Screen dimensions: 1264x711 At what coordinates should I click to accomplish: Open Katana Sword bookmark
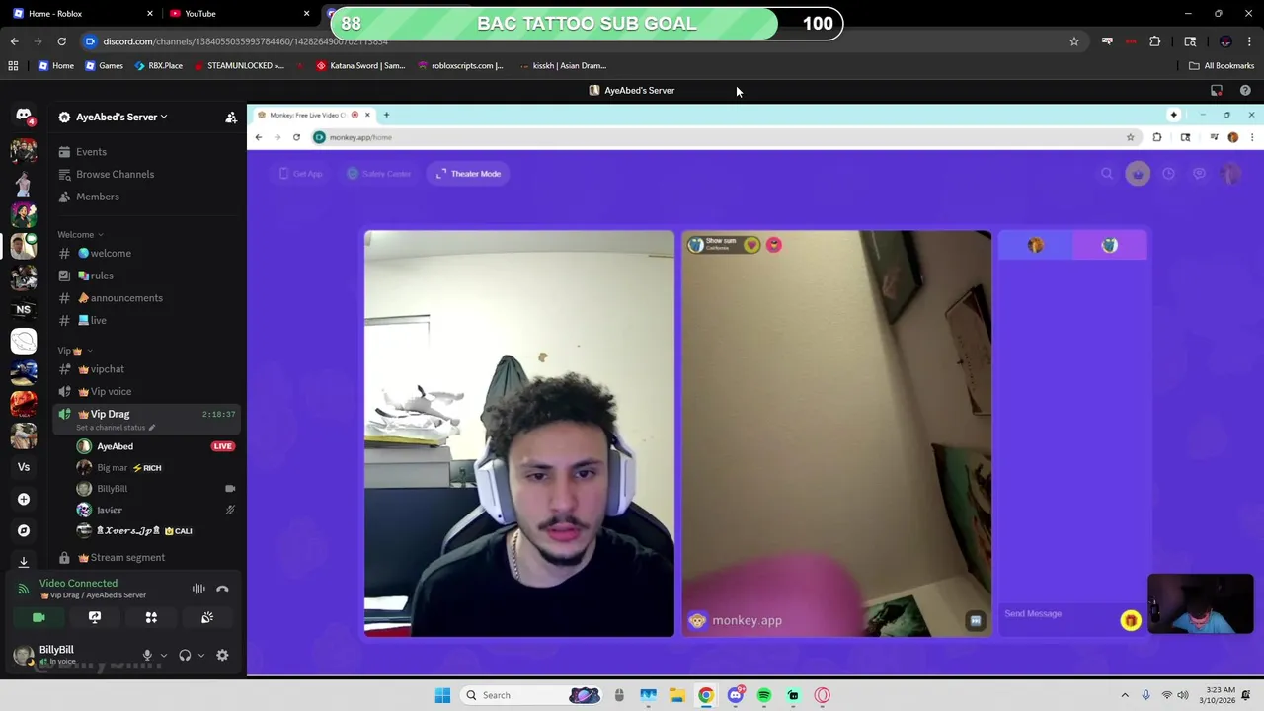click(x=359, y=65)
